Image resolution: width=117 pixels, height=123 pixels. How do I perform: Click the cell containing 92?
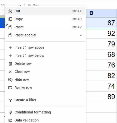101,34
